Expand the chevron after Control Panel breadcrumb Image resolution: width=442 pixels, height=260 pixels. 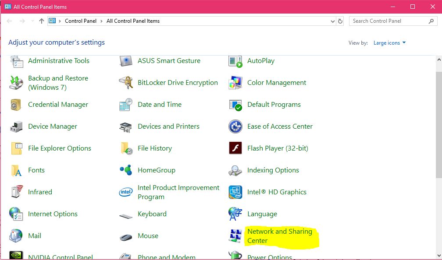[x=101, y=21]
